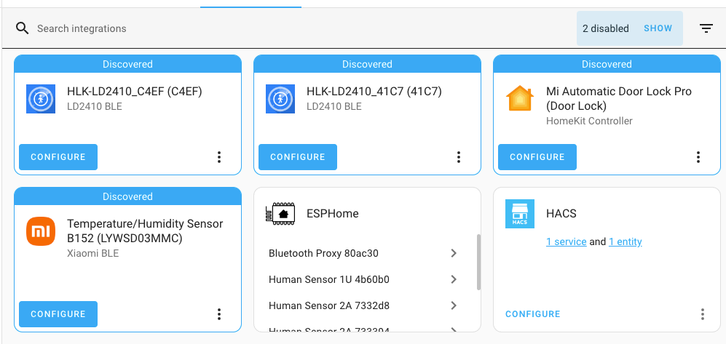
Task: Click the HomeKit Controller label
Action: click(589, 121)
